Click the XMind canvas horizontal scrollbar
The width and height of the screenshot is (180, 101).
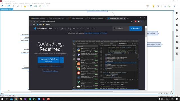(x=72, y=91)
